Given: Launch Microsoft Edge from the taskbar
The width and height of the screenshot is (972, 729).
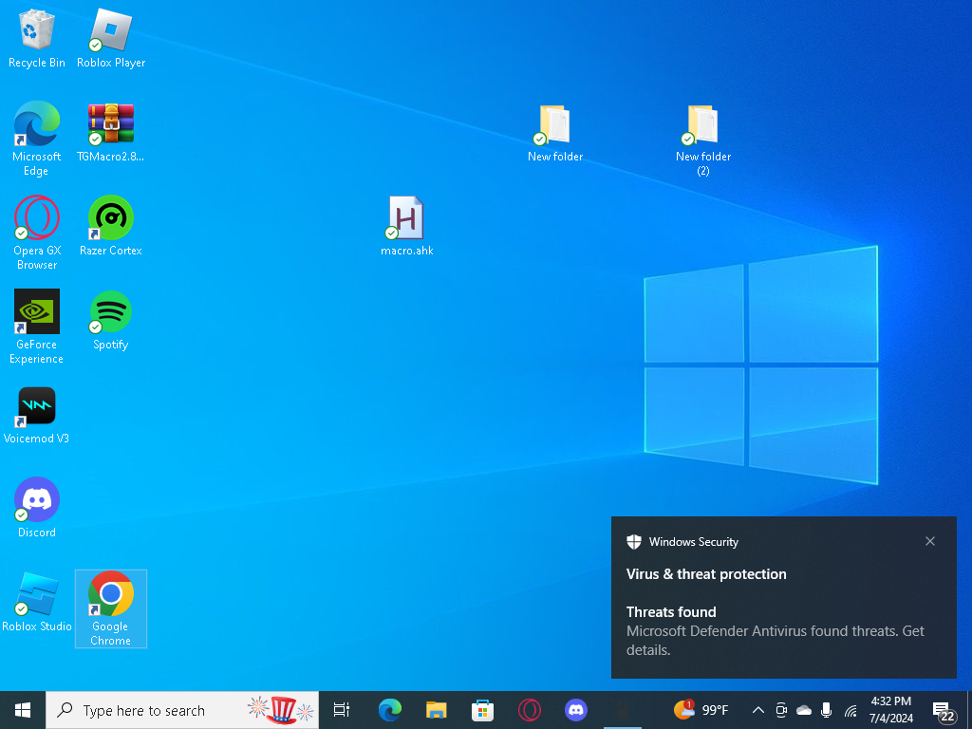Looking at the screenshot, I should pyautogui.click(x=390, y=710).
